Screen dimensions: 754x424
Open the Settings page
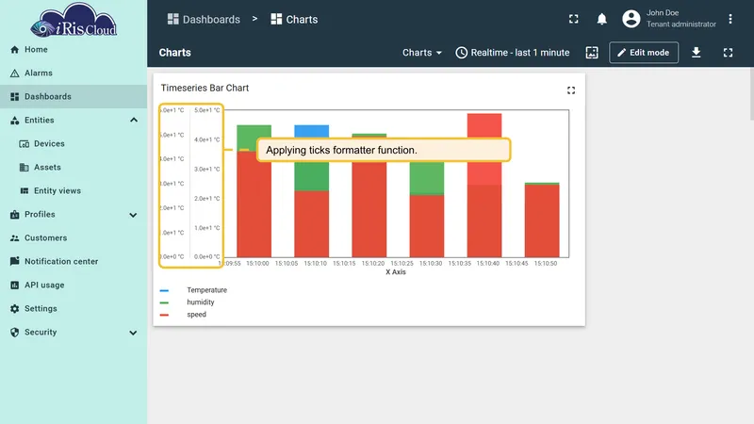pyautogui.click(x=74, y=309)
